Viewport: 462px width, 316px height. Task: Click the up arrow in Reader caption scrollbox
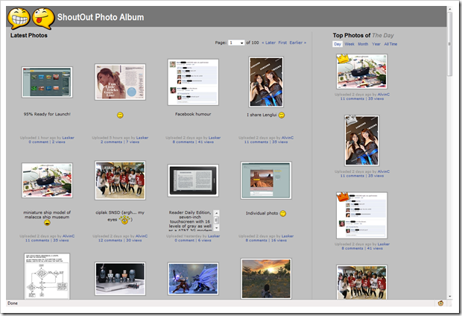pyautogui.click(x=217, y=213)
